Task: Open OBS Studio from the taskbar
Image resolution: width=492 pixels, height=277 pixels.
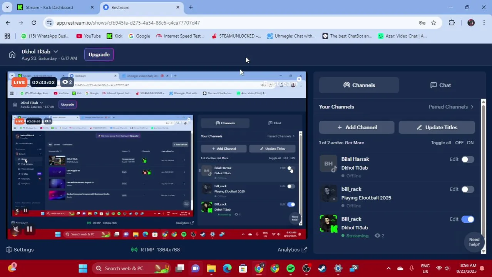Action: pyautogui.click(x=306, y=268)
